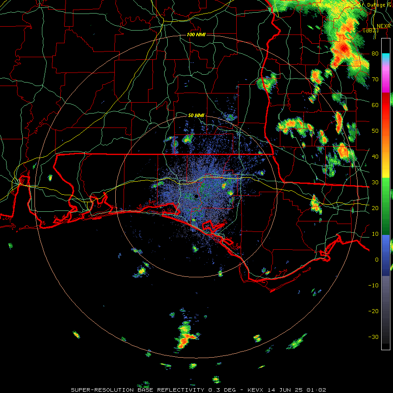Click the black radar site dot at center

196,196
